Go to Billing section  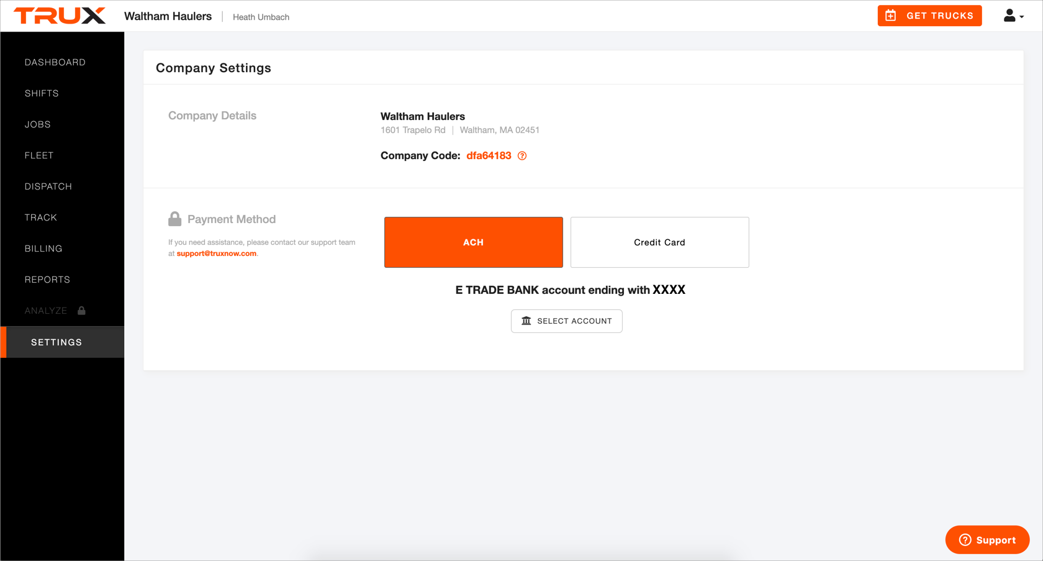(x=43, y=249)
